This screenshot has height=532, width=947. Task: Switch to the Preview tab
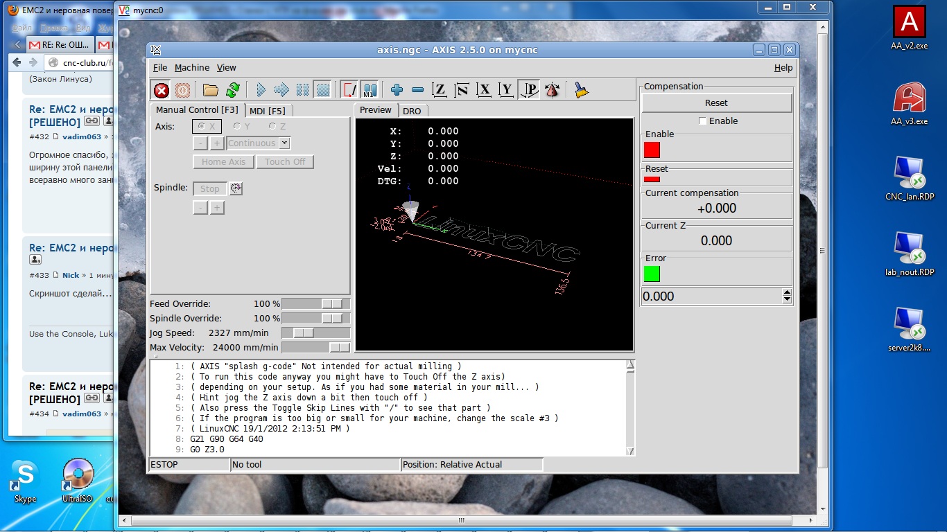pos(376,110)
